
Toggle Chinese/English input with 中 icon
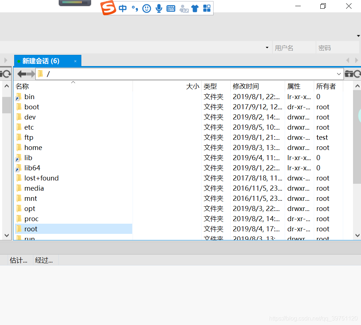click(x=122, y=8)
